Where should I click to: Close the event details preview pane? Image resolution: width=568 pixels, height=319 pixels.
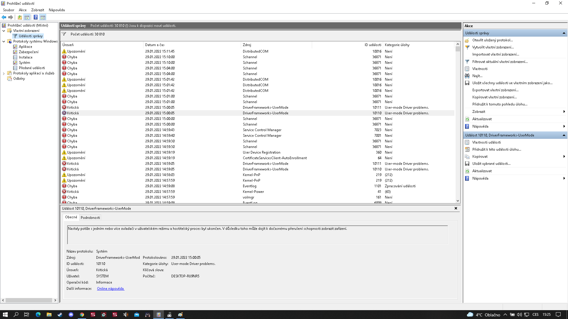click(x=456, y=208)
